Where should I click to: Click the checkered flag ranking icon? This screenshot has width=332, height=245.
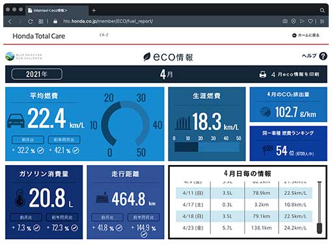[x=268, y=150]
